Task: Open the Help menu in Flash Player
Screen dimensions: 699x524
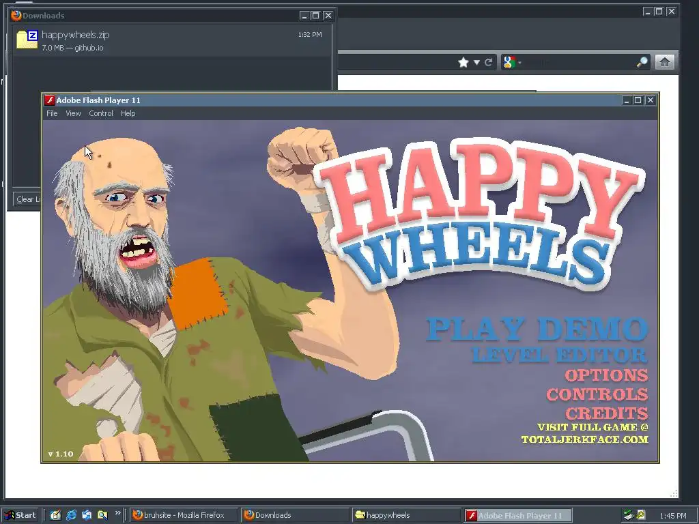Action: 128,114
